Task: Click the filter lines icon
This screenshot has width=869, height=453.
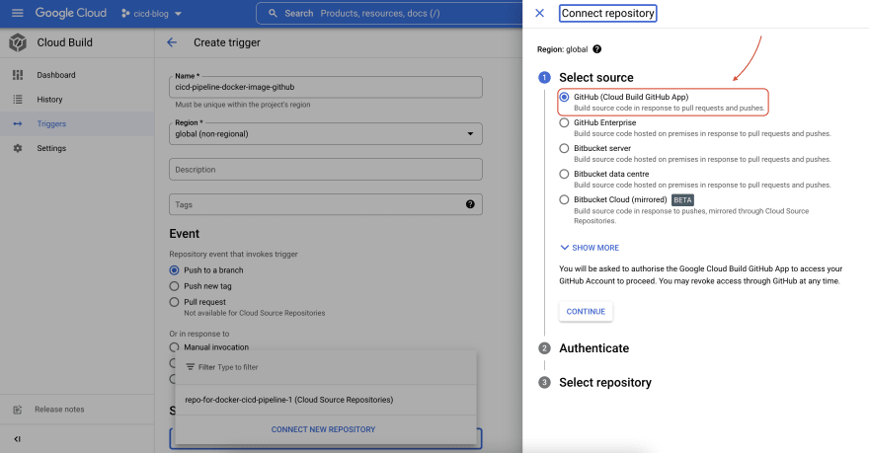Action: click(x=190, y=367)
